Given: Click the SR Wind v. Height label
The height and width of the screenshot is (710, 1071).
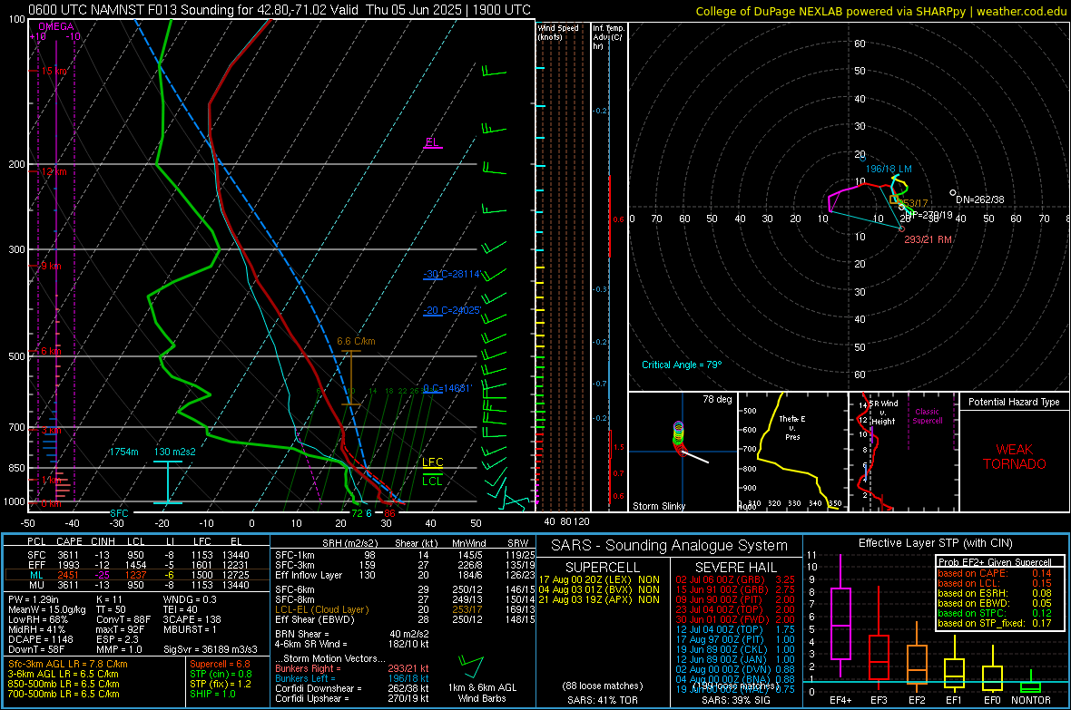Looking at the screenshot, I should [x=883, y=413].
